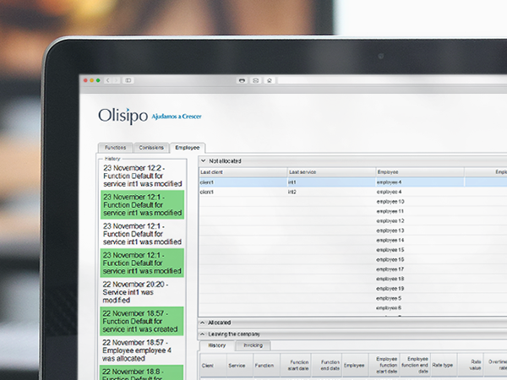Open white 23 November 12:1 history entry
Screen dimensions: 507x380
click(142, 234)
